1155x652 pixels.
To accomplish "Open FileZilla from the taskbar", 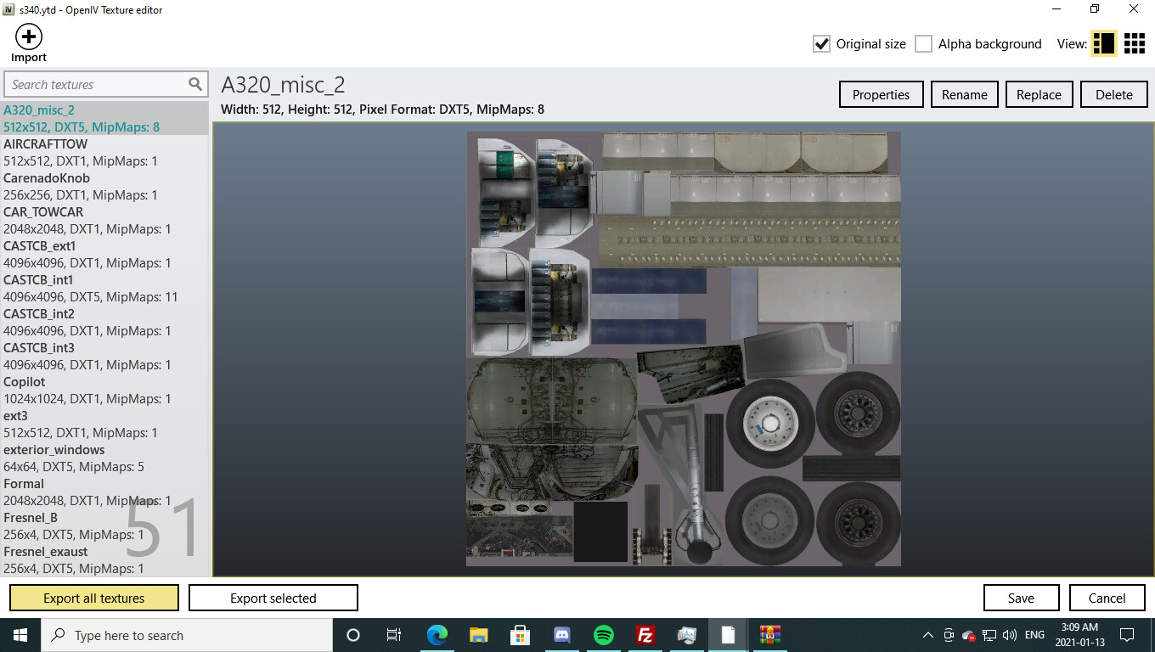I will [645, 635].
